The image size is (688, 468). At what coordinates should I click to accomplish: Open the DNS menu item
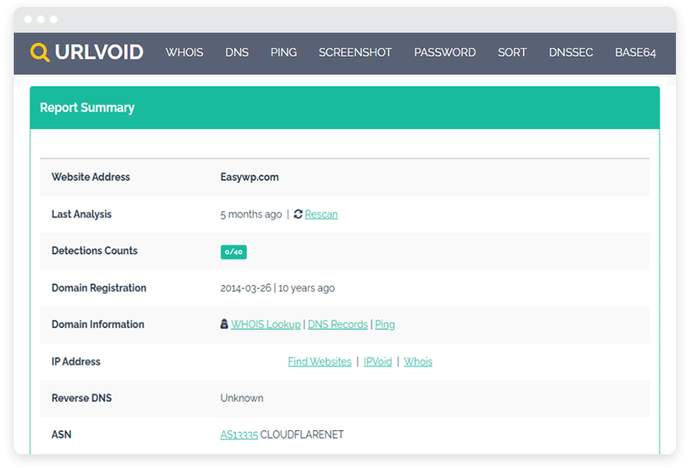[237, 52]
